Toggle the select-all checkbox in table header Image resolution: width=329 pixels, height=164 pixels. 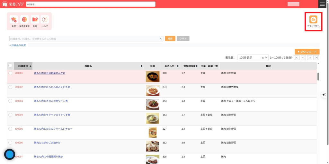10,66
